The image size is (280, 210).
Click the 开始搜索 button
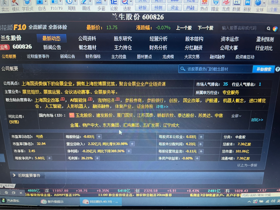[264, 69]
